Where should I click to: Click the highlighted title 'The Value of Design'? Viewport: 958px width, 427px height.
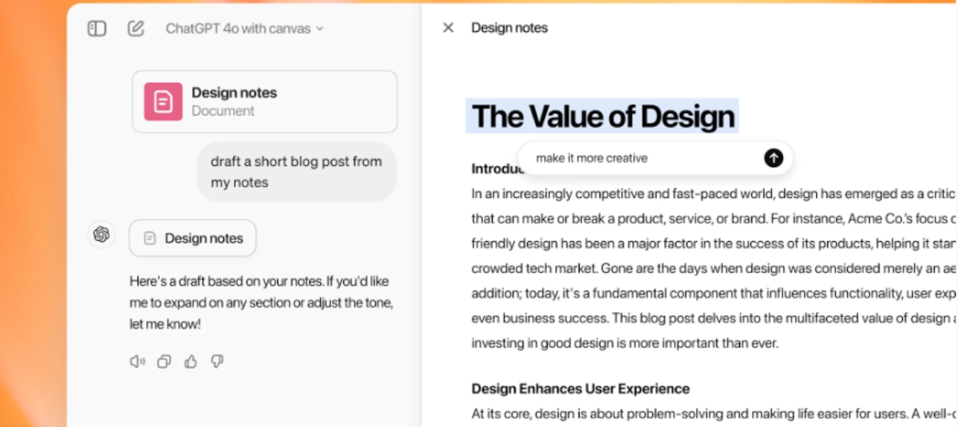click(603, 117)
